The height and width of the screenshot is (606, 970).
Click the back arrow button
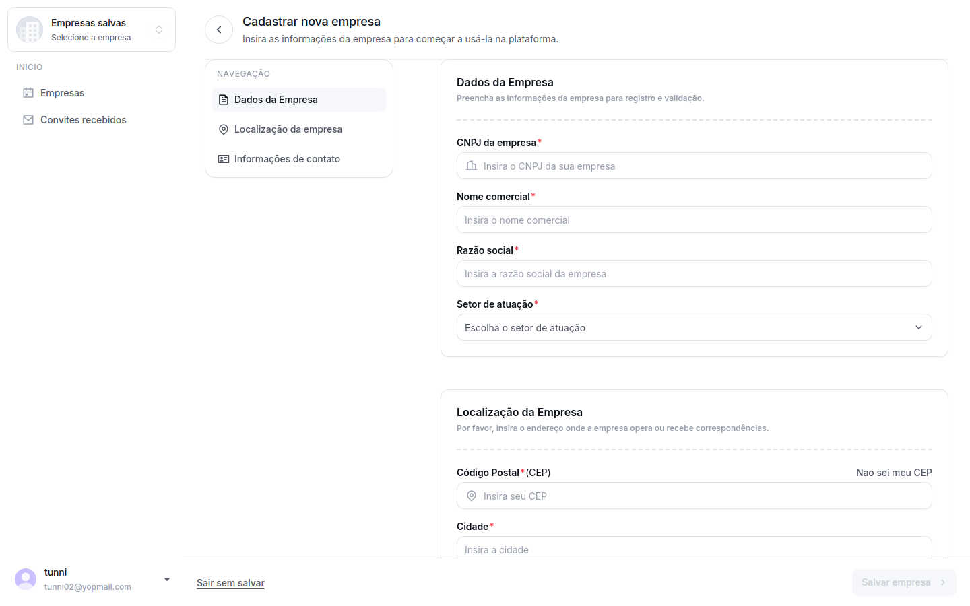click(219, 30)
